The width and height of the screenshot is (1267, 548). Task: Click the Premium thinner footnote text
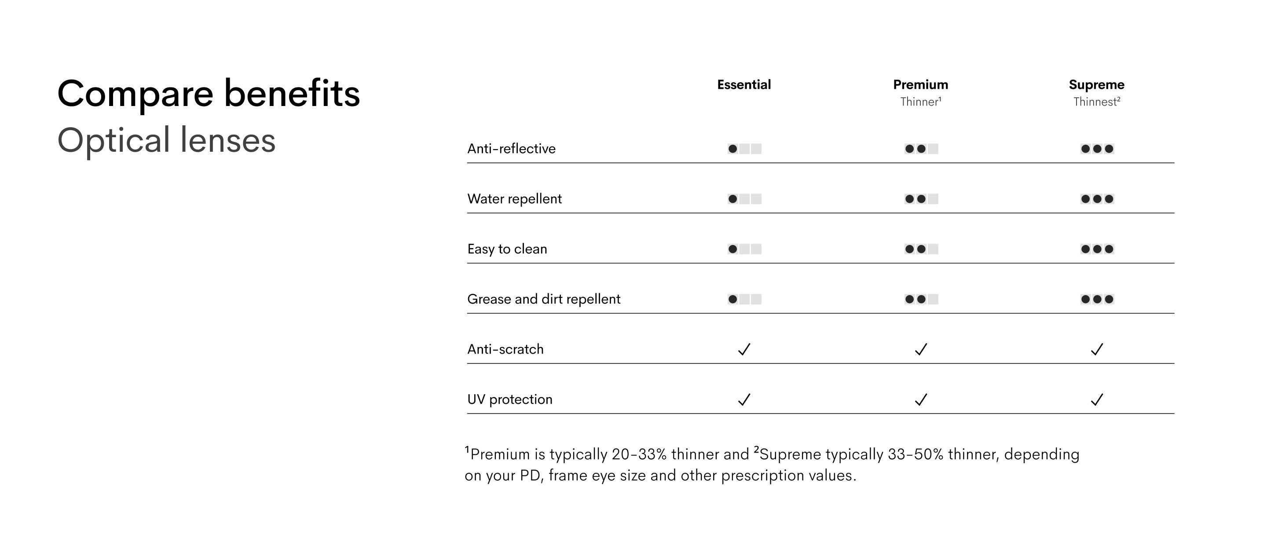(772, 464)
